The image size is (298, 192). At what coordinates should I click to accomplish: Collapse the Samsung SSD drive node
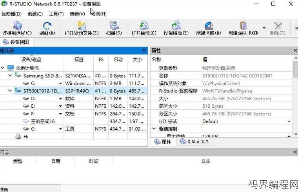click(10, 76)
